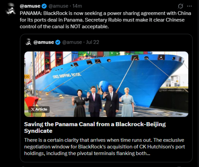This screenshot has width=199, height=167.
Task: Click the X Article badge on the image
Action: coord(39,109)
